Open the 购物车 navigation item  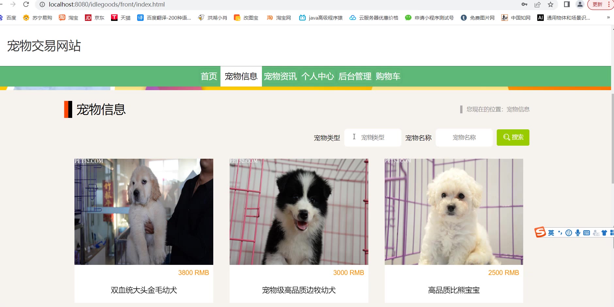point(388,76)
